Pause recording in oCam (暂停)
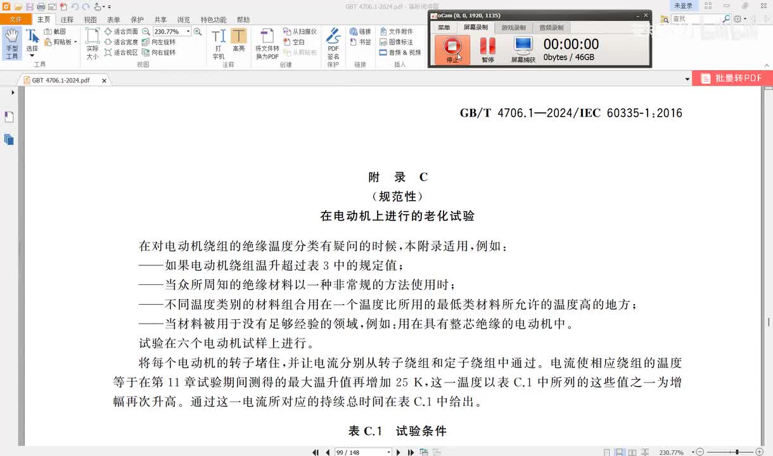773x456 pixels. pos(487,49)
